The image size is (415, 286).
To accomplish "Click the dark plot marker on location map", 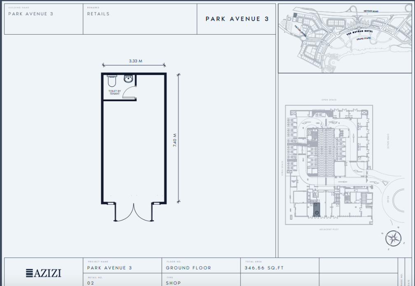I will click(295, 15).
